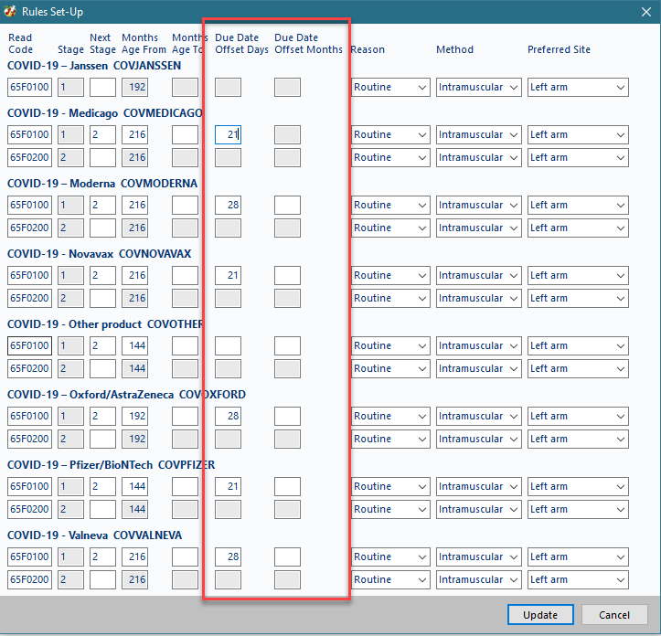Click Read Code field 65F0100 under Other product
The image size is (661, 636).
coord(29,346)
